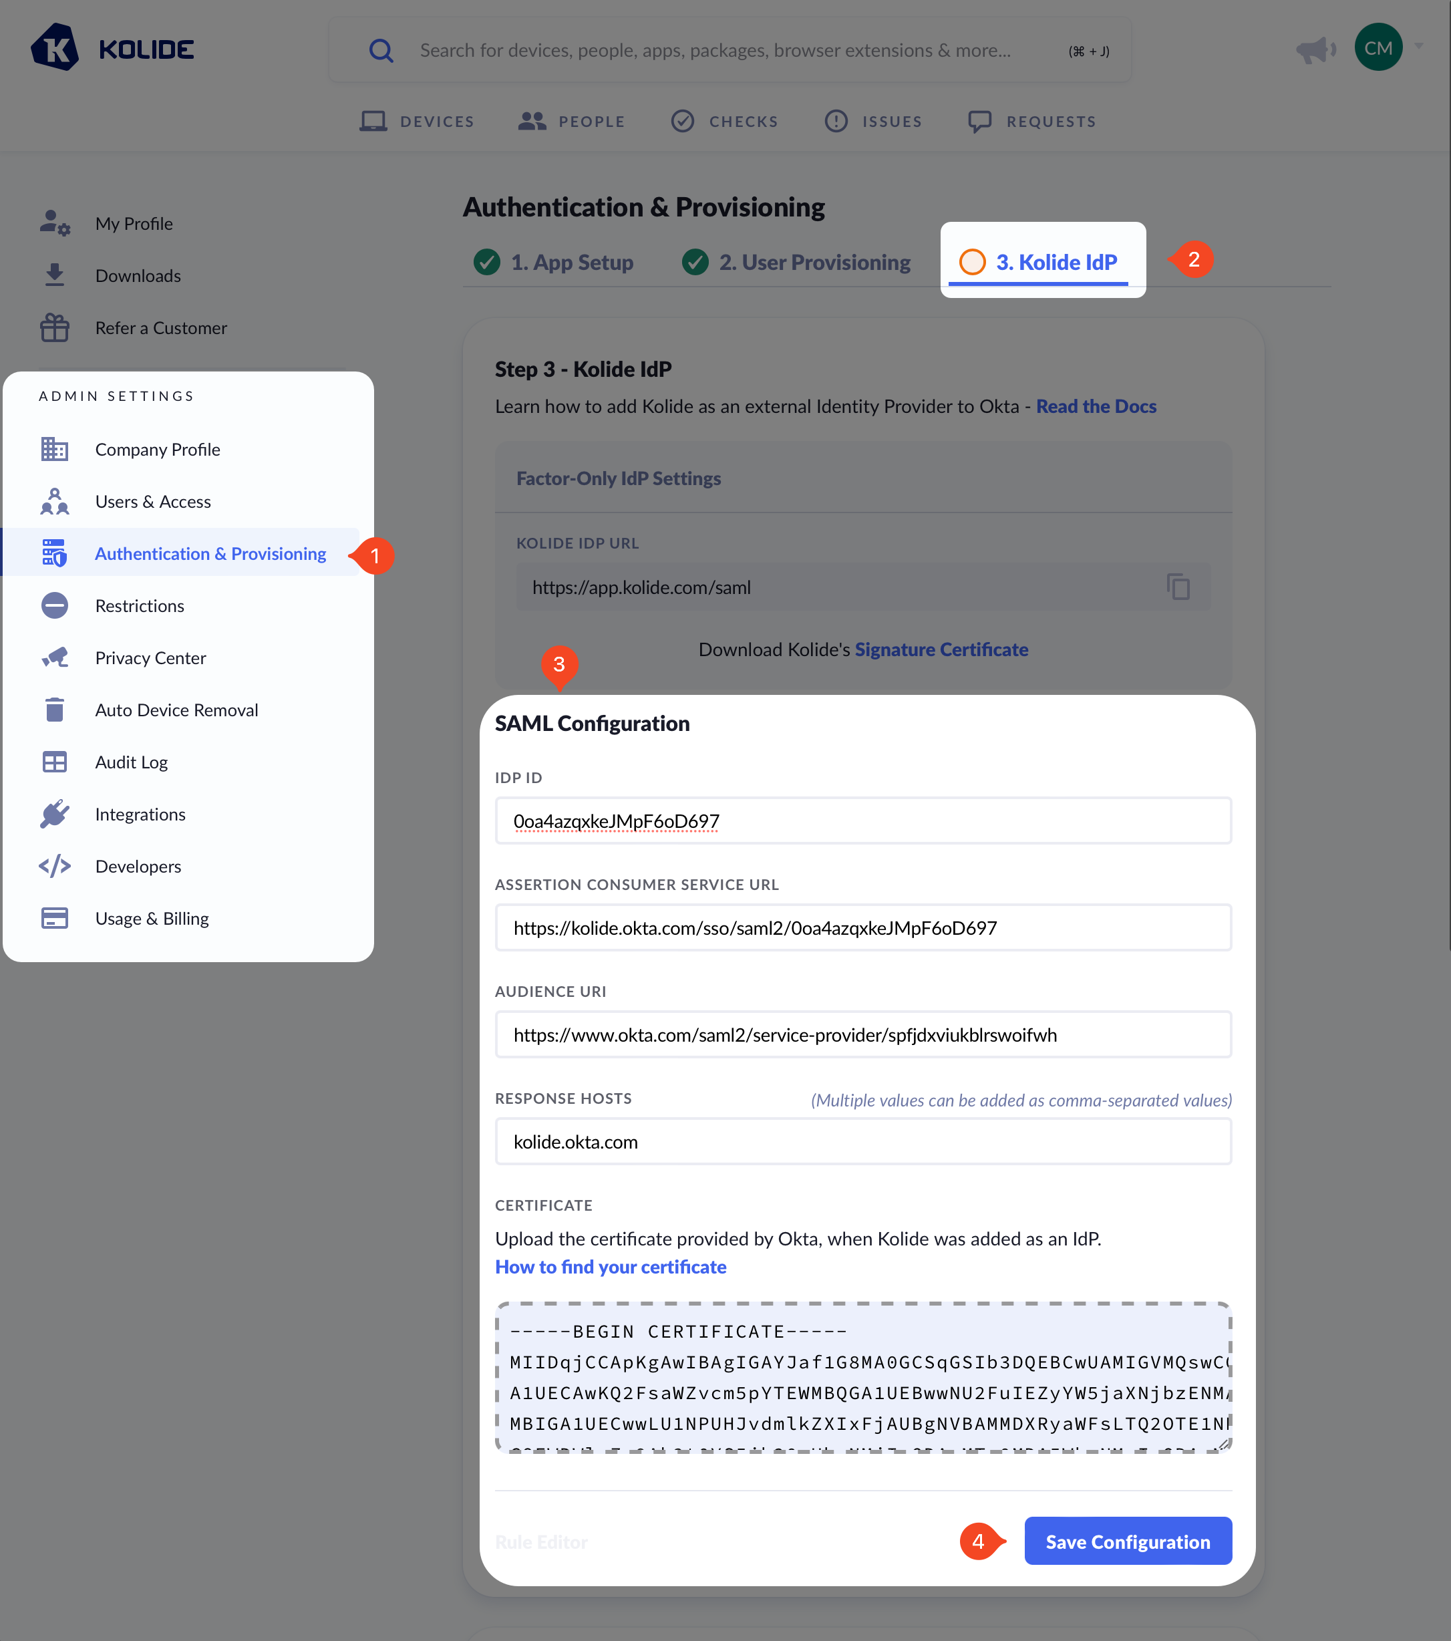
Task: Click the exclamation icon next to Issues
Action: [x=836, y=121]
